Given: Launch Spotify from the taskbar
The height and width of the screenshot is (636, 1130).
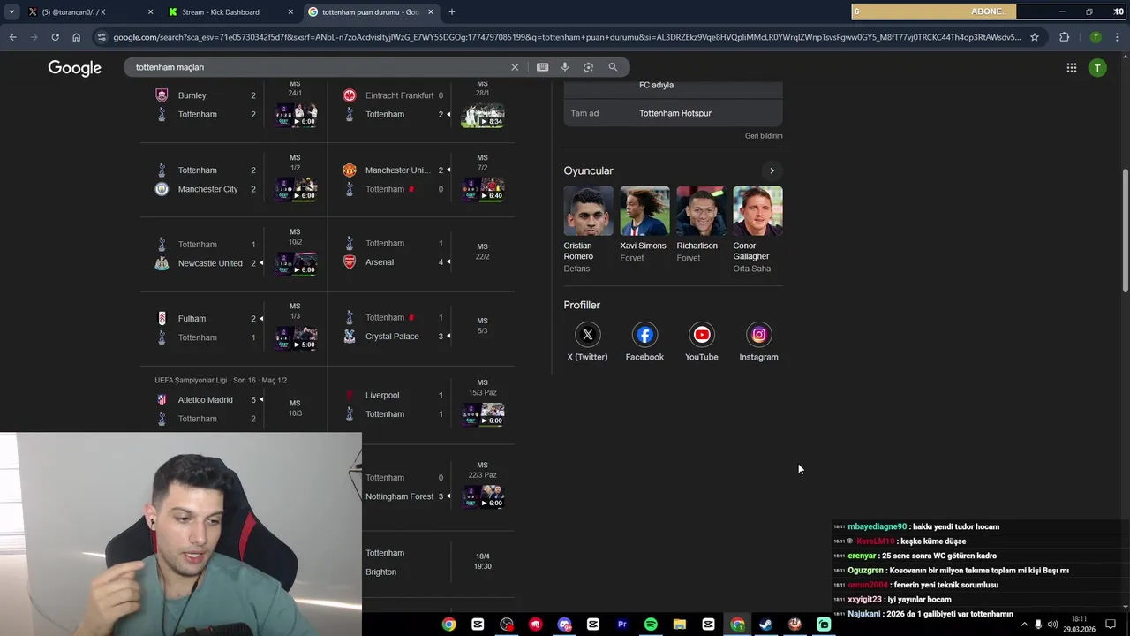Looking at the screenshot, I should coord(651,625).
